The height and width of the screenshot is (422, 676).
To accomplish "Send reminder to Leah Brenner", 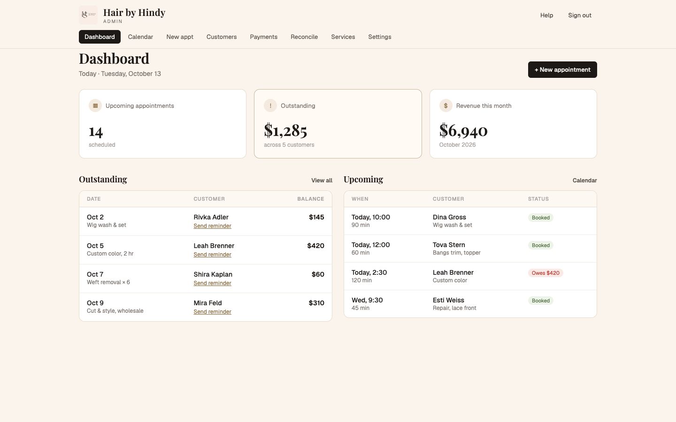I will click(x=212, y=255).
